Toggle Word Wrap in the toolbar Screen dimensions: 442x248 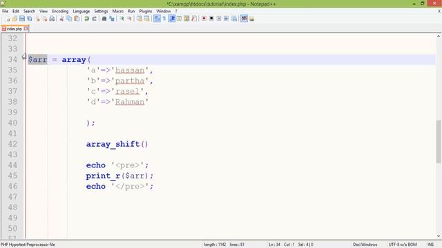[x=157, y=19]
